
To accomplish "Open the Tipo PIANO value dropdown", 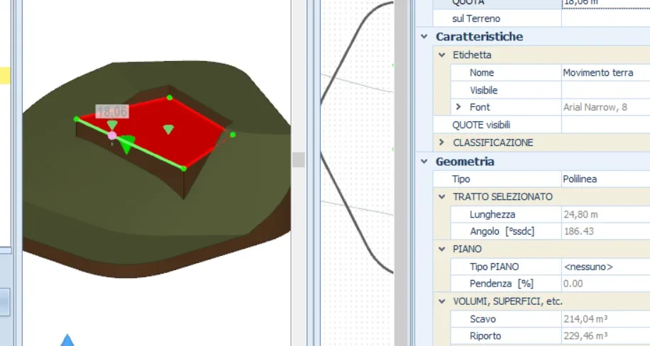I will [605, 267].
